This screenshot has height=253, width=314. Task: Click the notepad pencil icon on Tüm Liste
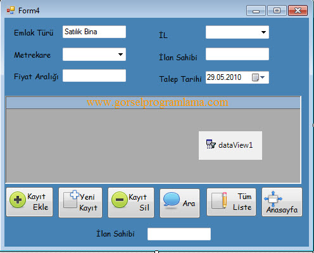coord(219,200)
